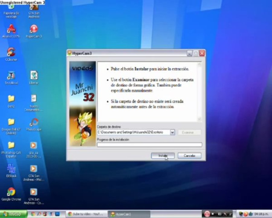Click the Mr Juanchi 32 banner image
The width and height of the screenshot is (272, 218).
point(83,104)
